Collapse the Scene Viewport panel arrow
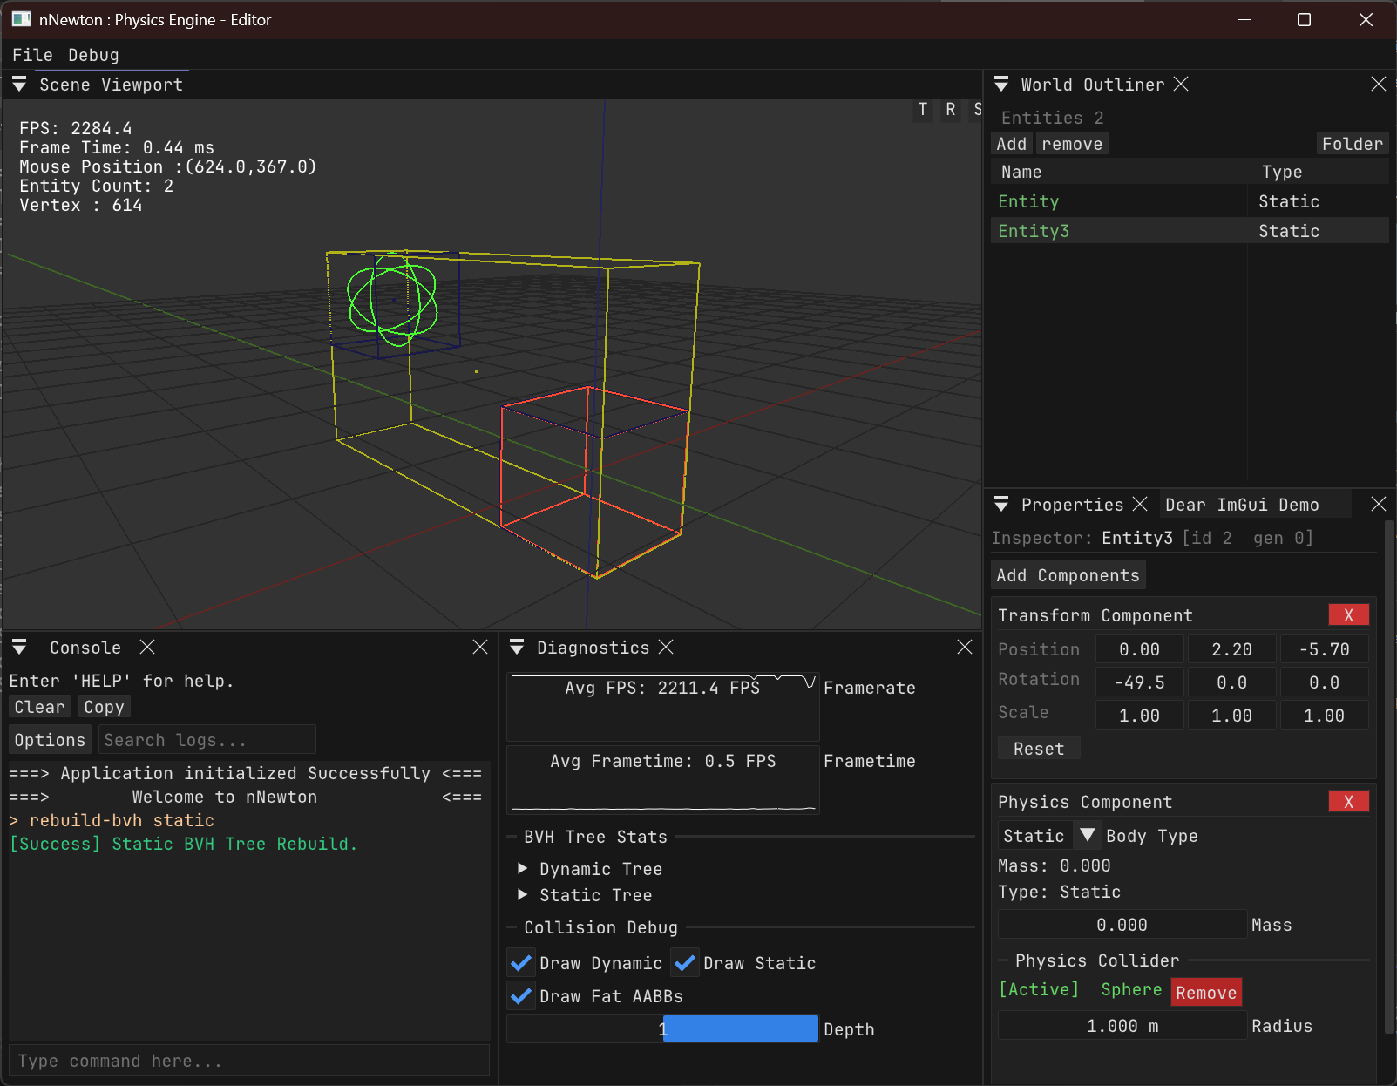The height and width of the screenshot is (1086, 1397). pos(19,85)
